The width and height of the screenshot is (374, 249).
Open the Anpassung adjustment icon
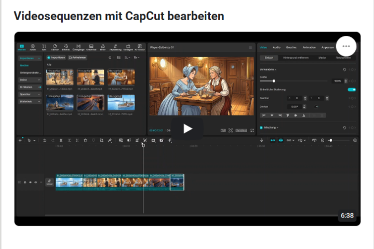click(115, 47)
